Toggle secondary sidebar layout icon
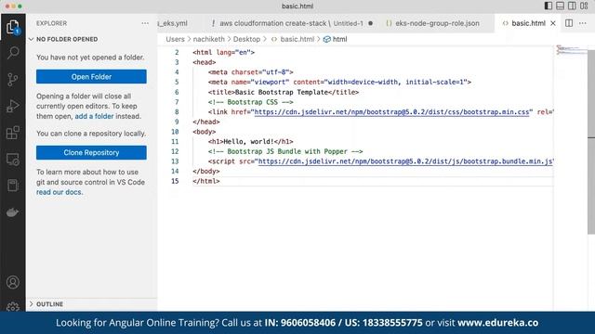 point(572,6)
